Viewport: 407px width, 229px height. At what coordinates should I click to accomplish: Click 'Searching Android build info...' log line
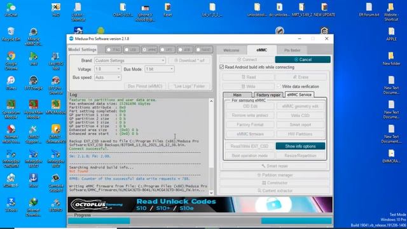point(102,167)
